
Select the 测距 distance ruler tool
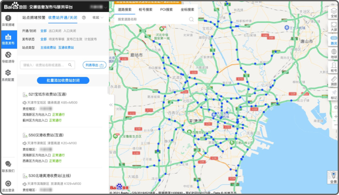[334, 81]
